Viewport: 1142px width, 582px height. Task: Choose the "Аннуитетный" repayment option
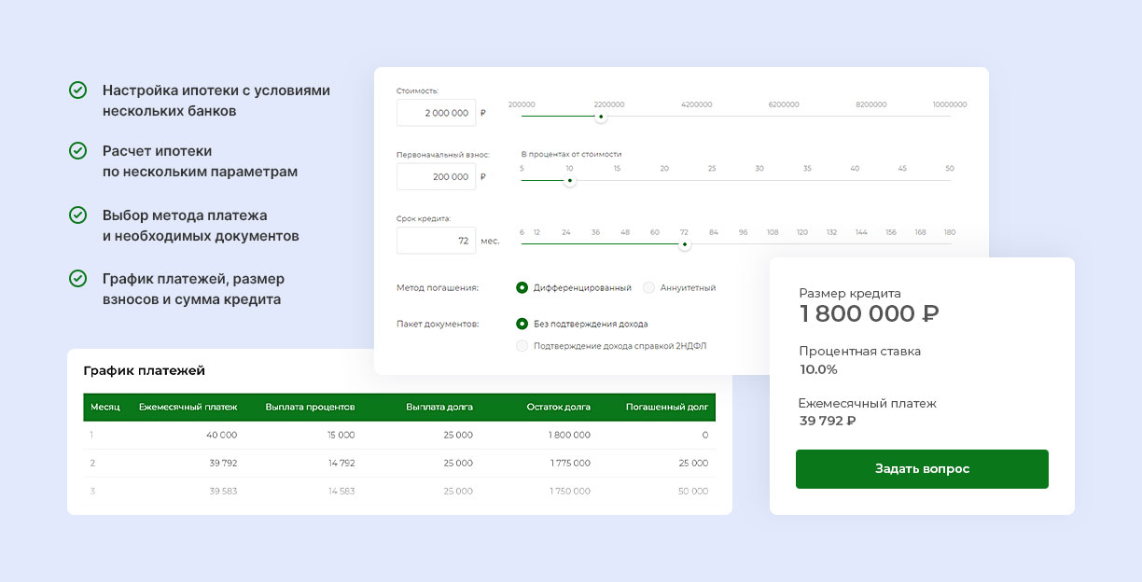click(x=649, y=287)
